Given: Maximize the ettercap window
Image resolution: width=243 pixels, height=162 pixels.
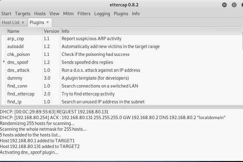Looking at the screenshot, I should click(x=234, y=5).
